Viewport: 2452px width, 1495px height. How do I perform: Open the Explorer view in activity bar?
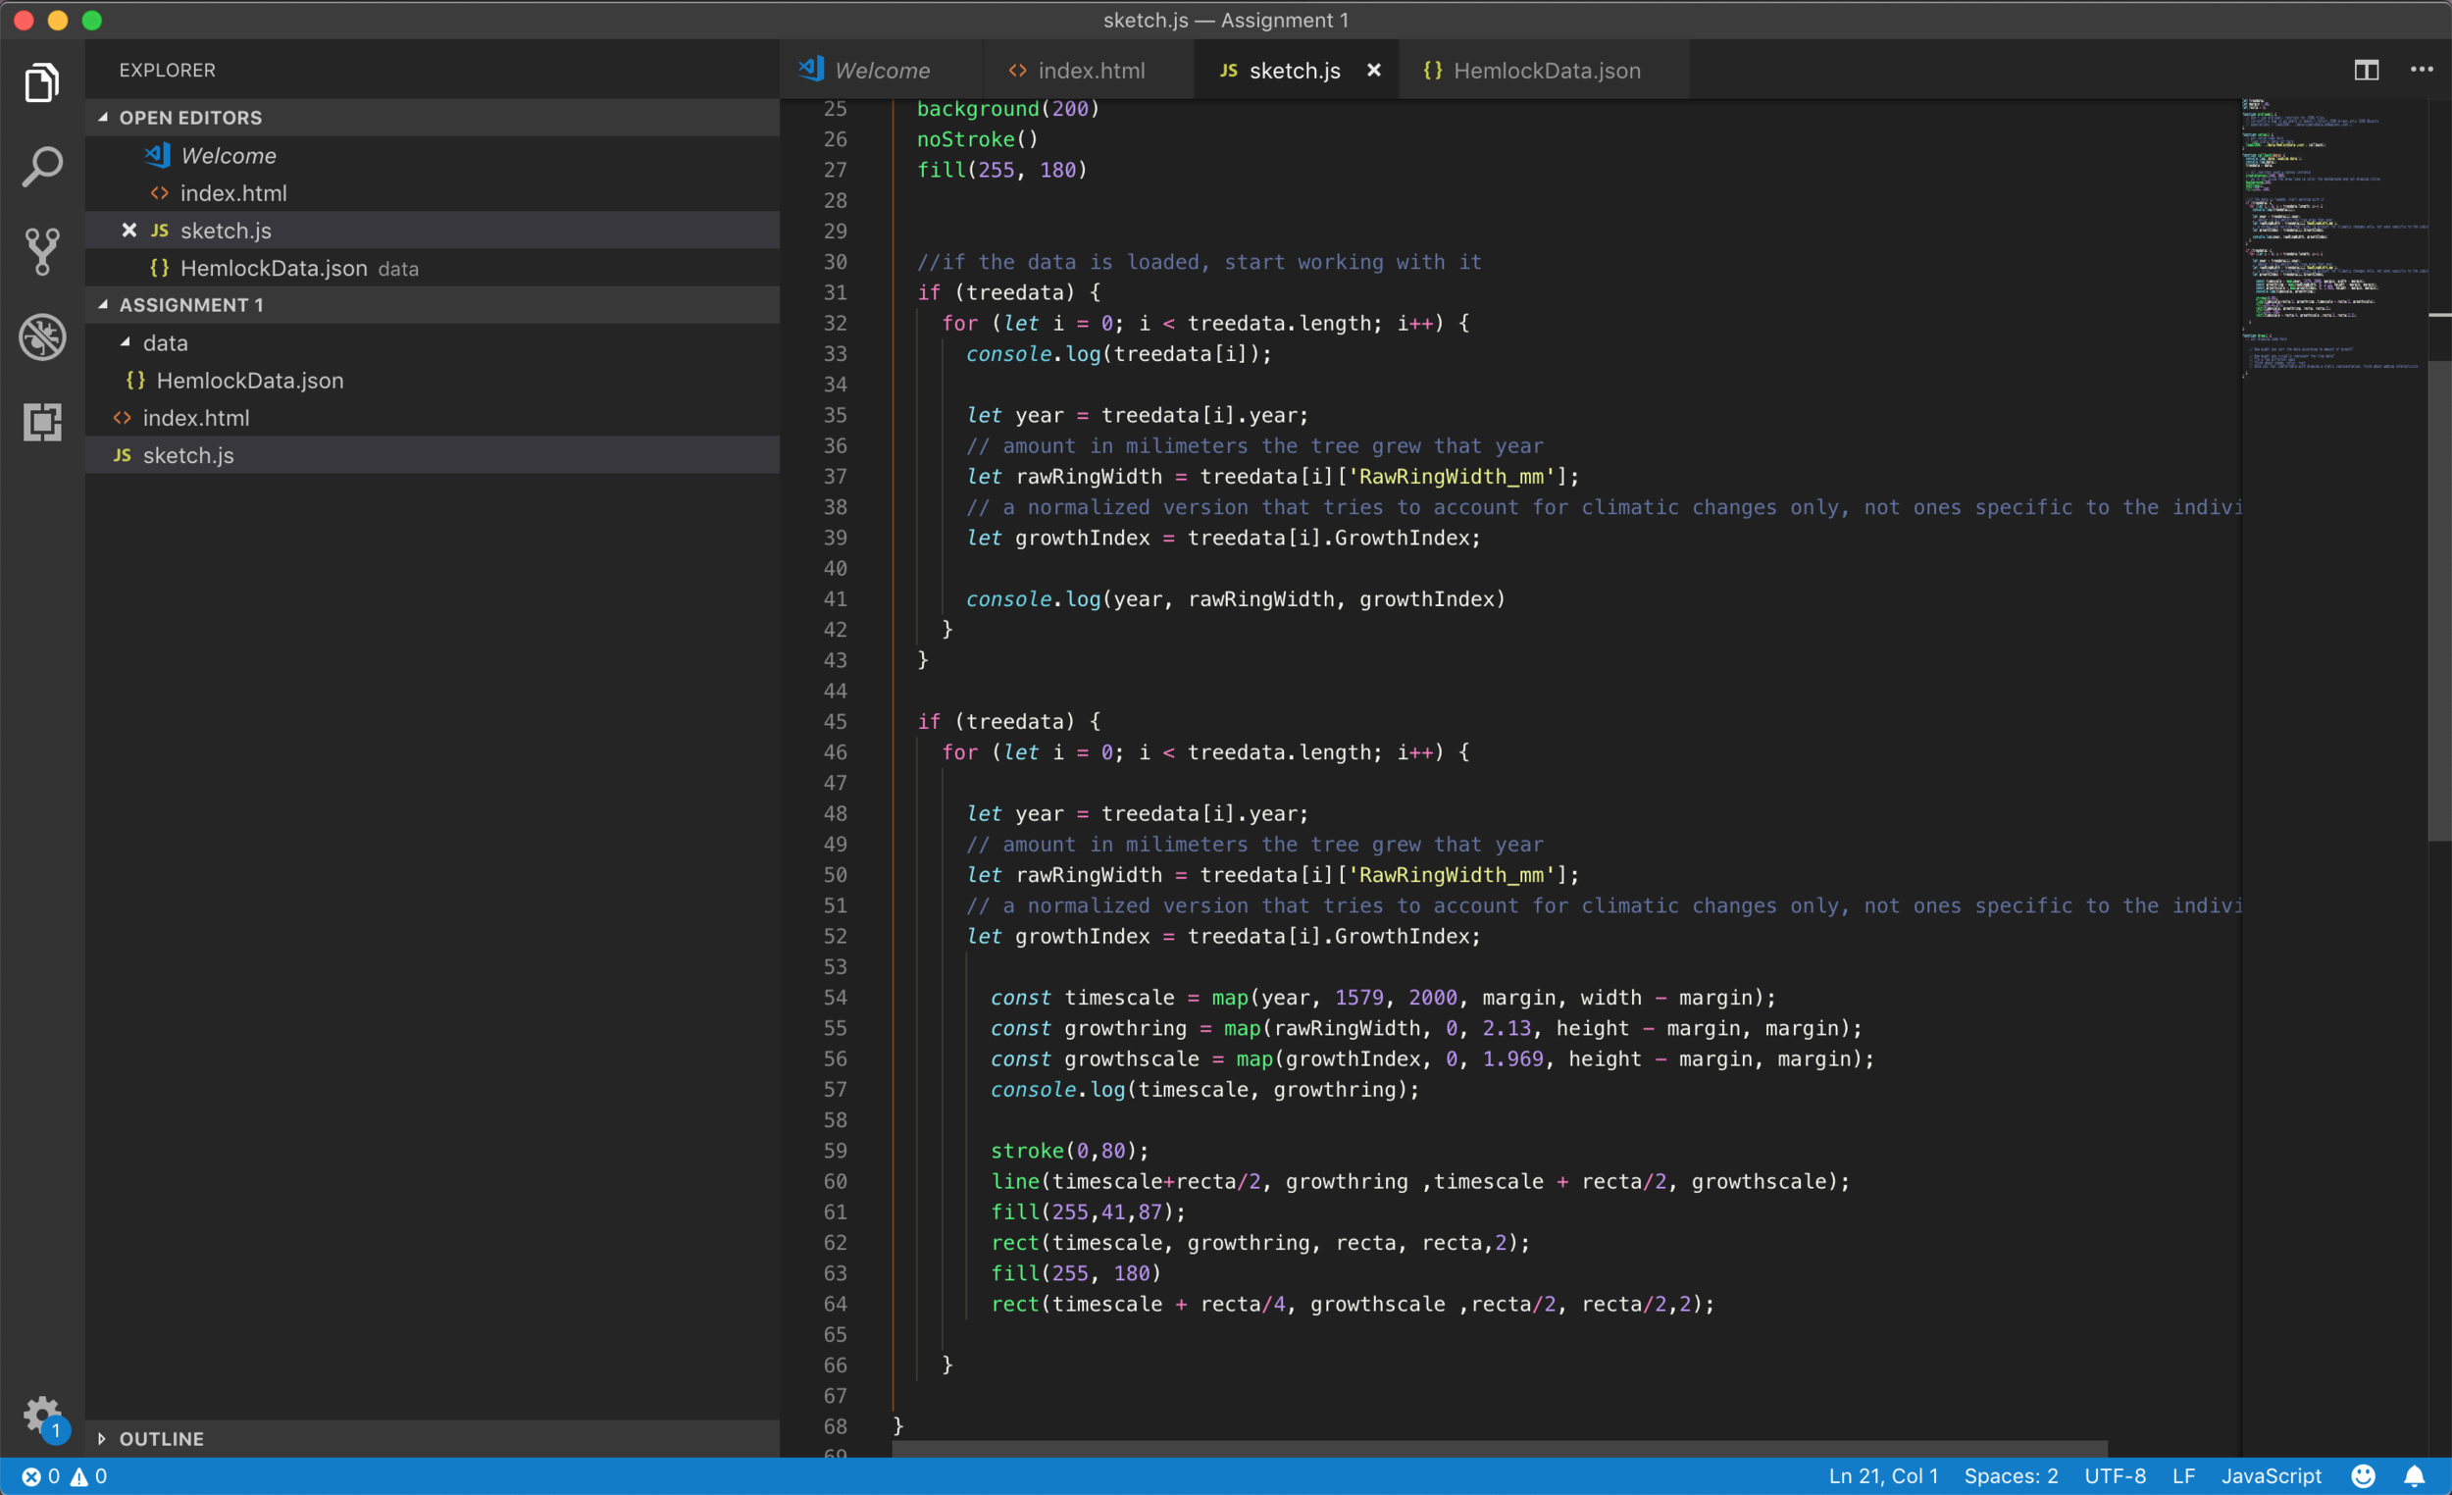42,82
